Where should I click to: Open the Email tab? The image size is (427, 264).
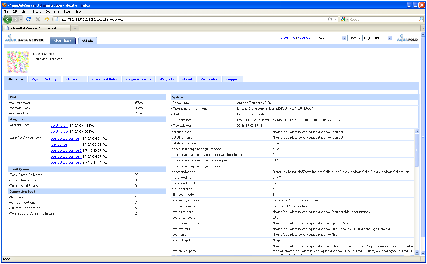point(187,79)
